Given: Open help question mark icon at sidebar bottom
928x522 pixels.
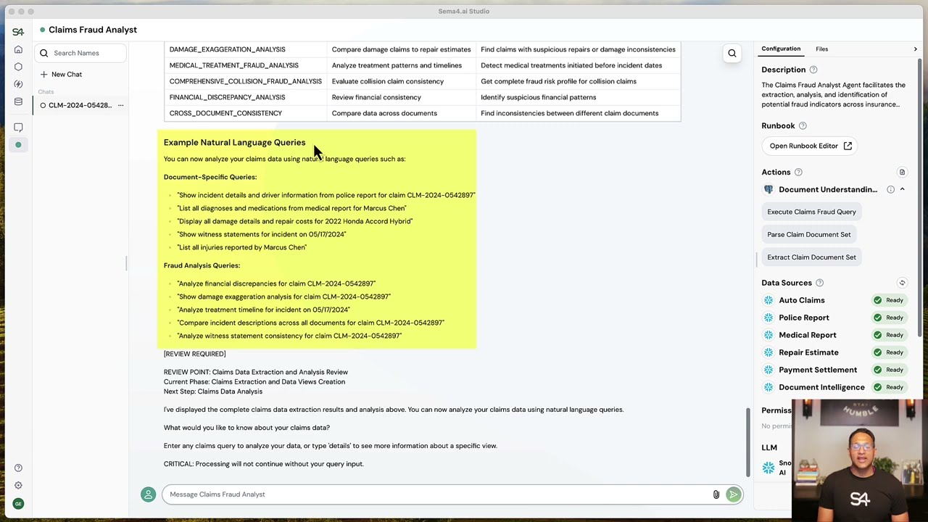Looking at the screenshot, I should (18, 468).
